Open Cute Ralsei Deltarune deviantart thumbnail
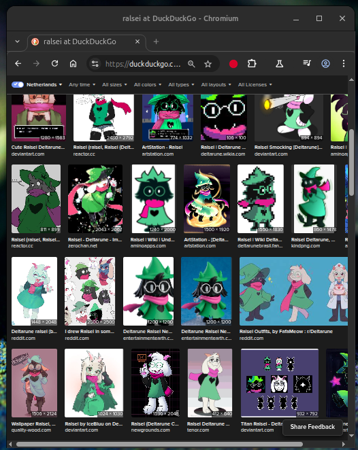This screenshot has width=358, height=450. click(39, 118)
